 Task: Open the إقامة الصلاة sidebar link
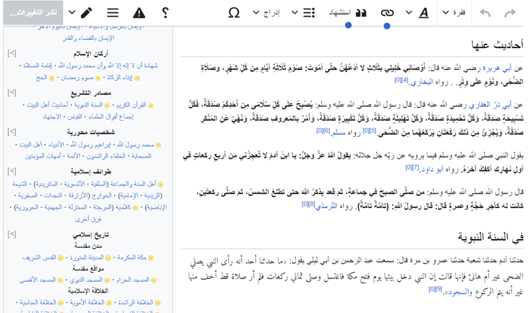click(37, 65)
